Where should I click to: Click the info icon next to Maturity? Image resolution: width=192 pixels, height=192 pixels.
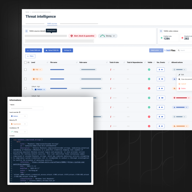[16, 120]
